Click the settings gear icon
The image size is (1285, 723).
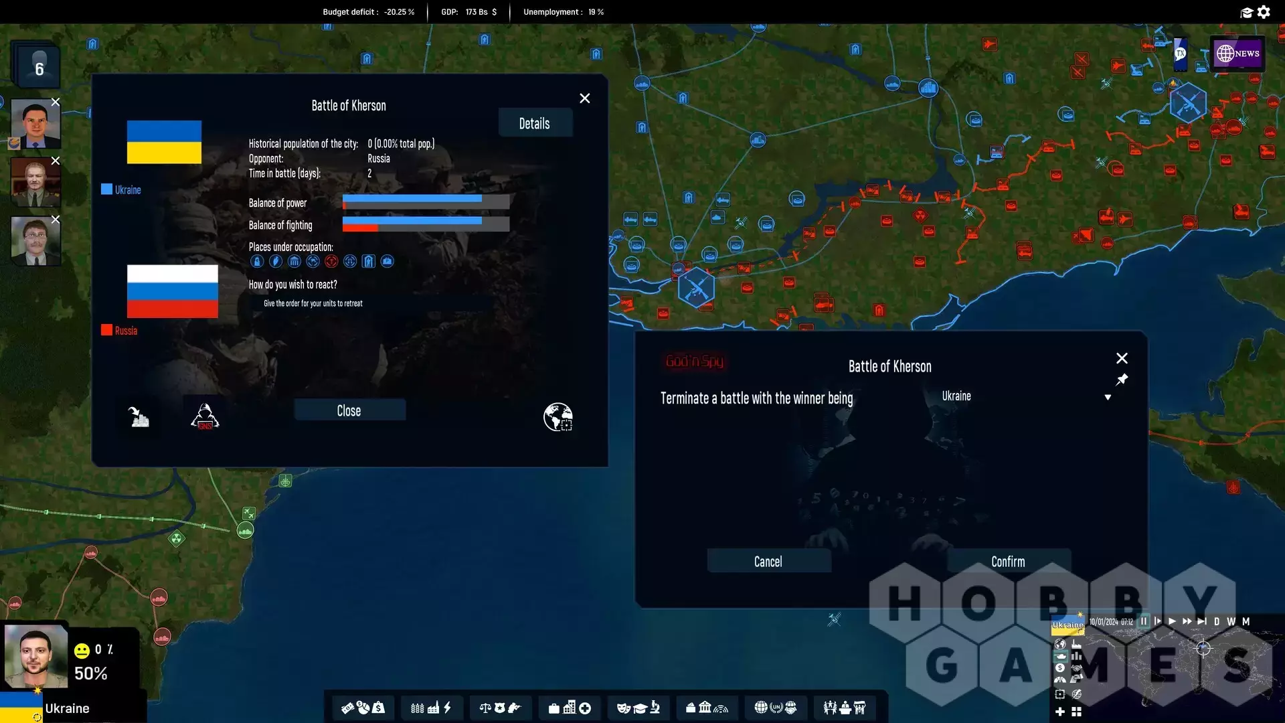1264,12
